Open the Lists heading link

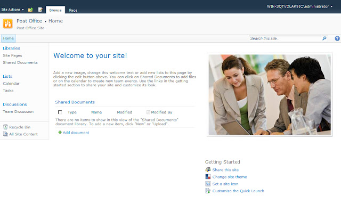click(7, 76)
